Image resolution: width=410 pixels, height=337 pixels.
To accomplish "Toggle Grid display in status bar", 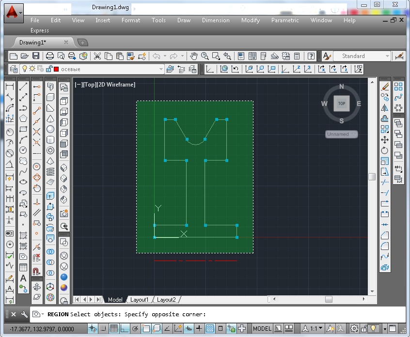I will [113, 329].
